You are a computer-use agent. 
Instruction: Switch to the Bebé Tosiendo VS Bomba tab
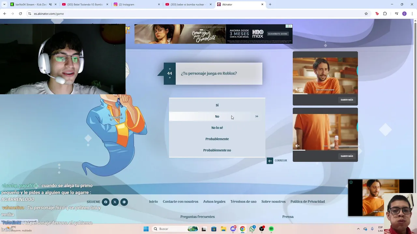click(85, 5)
